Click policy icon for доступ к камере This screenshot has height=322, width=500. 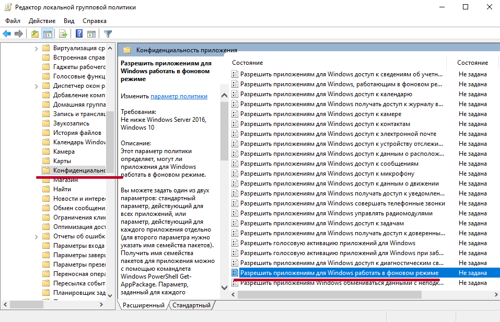click(235, 114)
